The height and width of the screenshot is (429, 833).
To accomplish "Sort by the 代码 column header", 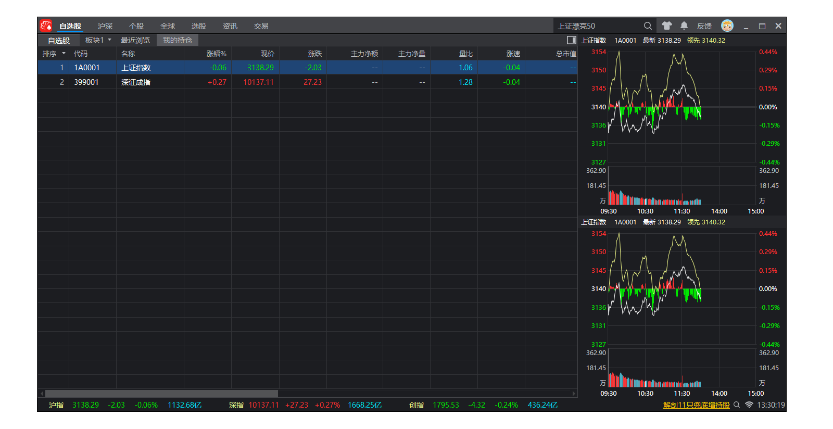I will [81, 54].
